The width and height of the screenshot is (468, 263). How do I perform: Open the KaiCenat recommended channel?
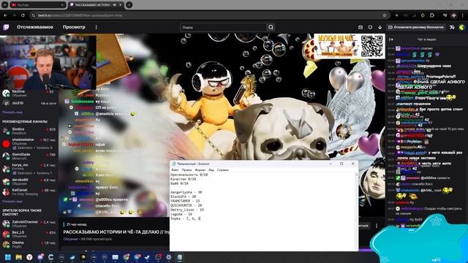point(29,192)
